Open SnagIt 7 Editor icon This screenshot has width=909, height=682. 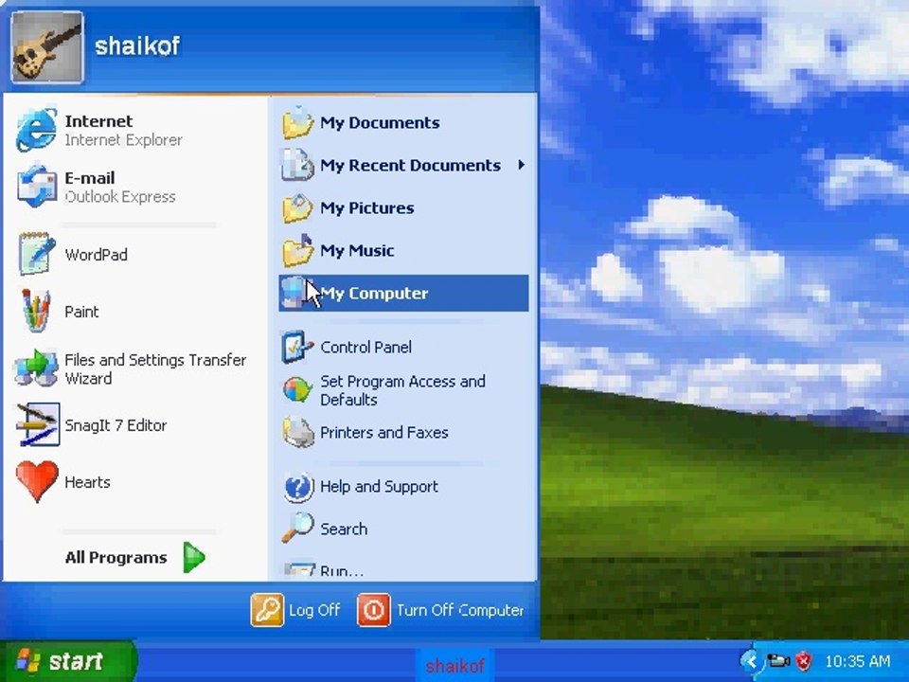click(x=38, y=424)
